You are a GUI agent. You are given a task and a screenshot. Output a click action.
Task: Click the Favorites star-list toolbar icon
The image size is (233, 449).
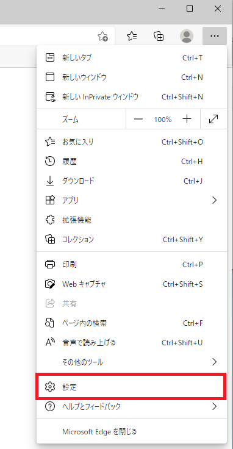tap(132, 36)
